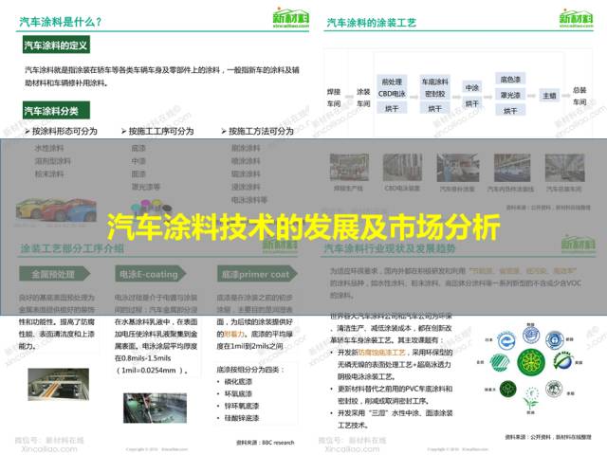
Task: Click list item 溶剂型涂料
Action: [53, 161]
